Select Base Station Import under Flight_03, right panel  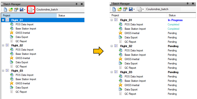pyautogui.click(x=135, y=81)
